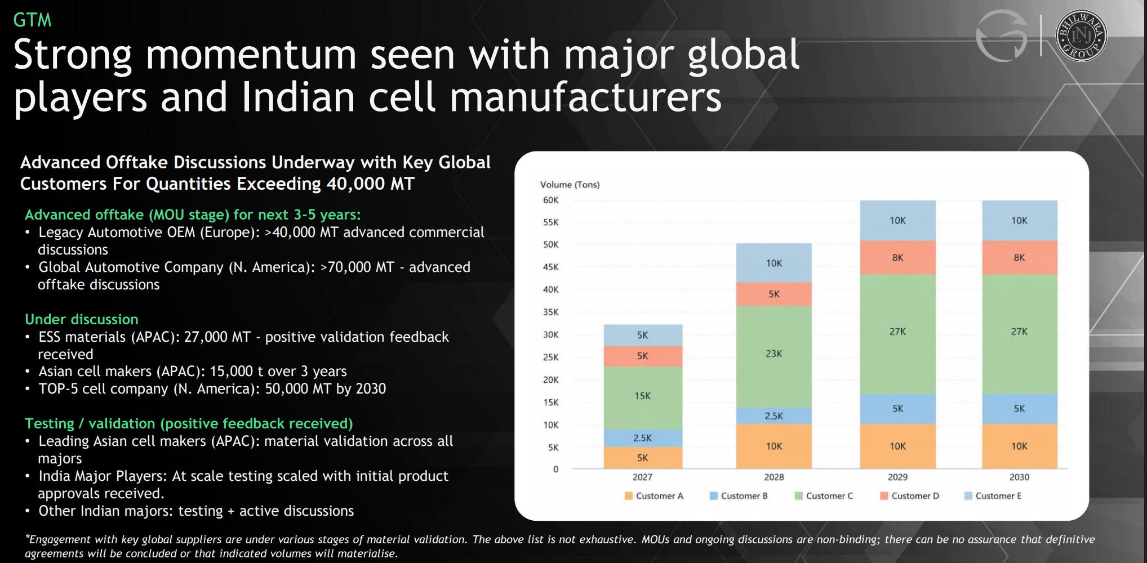Click the LNJ Bhilwara Group circular logo
This screenshot has width=1147, height=563.
pos(1081,35)
